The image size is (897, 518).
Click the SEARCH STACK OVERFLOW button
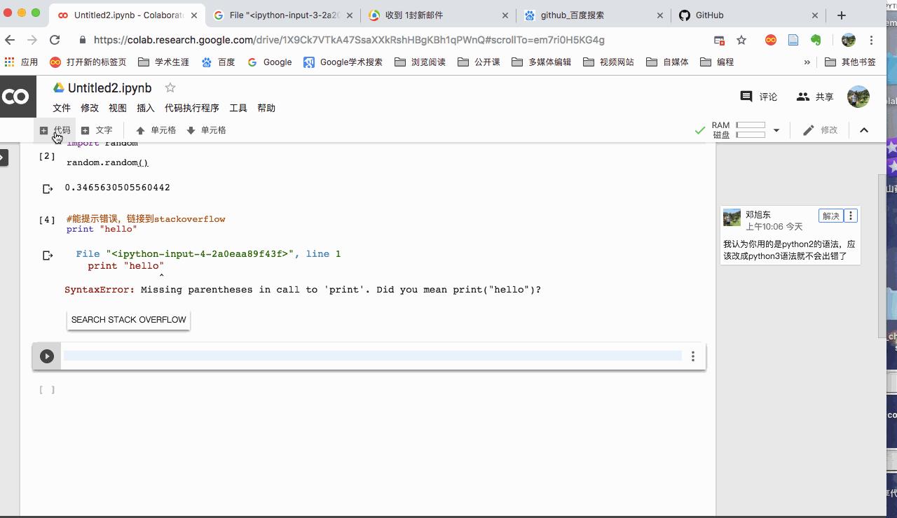pos(128,319)
